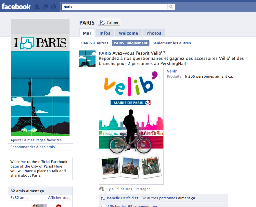This screenshot has height=207, width=256.
Task: Select Seulement les autres filter
Action: point(172,43)
